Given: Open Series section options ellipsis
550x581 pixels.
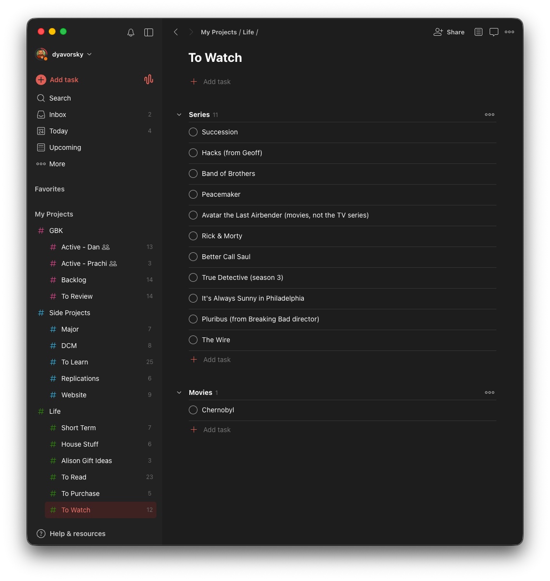Looking at the screenshot, I should 490,115.
